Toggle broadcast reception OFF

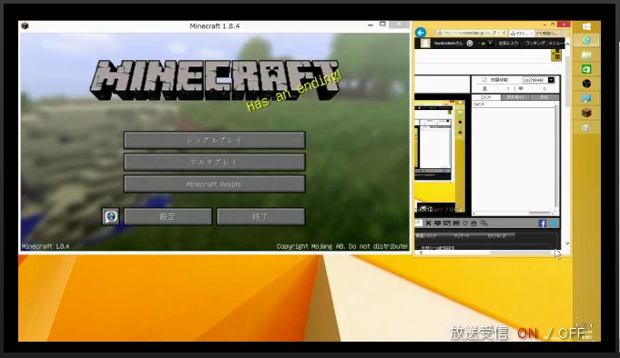pyautogui.click(x=571, y=333)
